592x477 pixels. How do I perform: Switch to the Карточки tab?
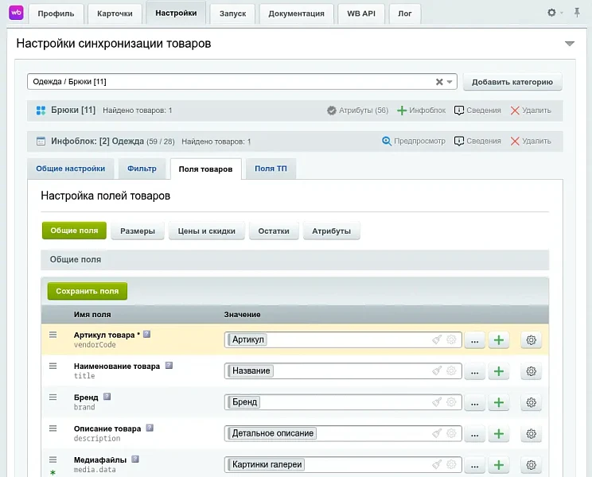(115, 14)
